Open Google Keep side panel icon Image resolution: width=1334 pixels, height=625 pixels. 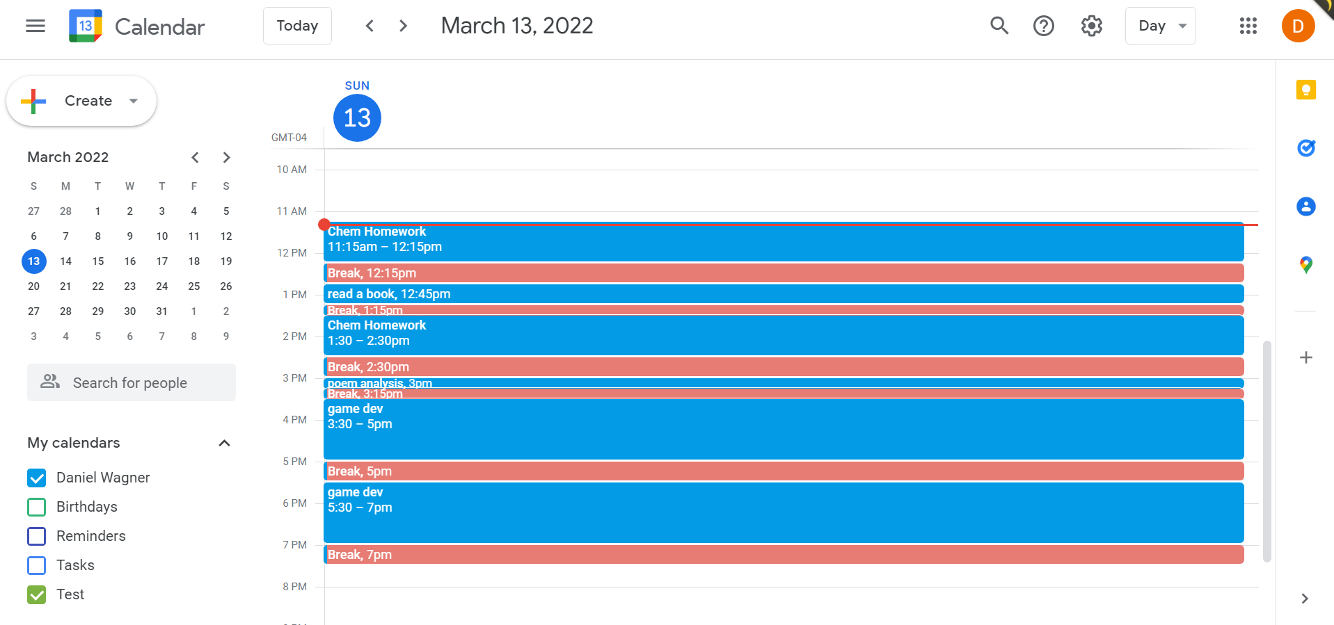coord(1306,90)
